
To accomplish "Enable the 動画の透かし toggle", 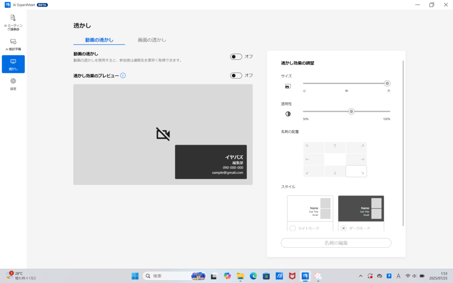I will 235,57.
